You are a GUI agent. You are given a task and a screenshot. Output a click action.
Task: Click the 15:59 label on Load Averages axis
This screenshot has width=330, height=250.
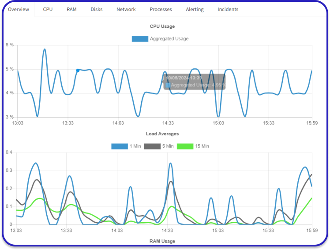point(311,231)
